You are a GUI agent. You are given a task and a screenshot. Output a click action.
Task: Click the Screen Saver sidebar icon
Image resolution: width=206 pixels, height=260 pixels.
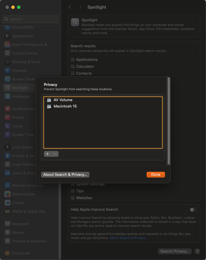pyautogui.click(x=8, y=79)
